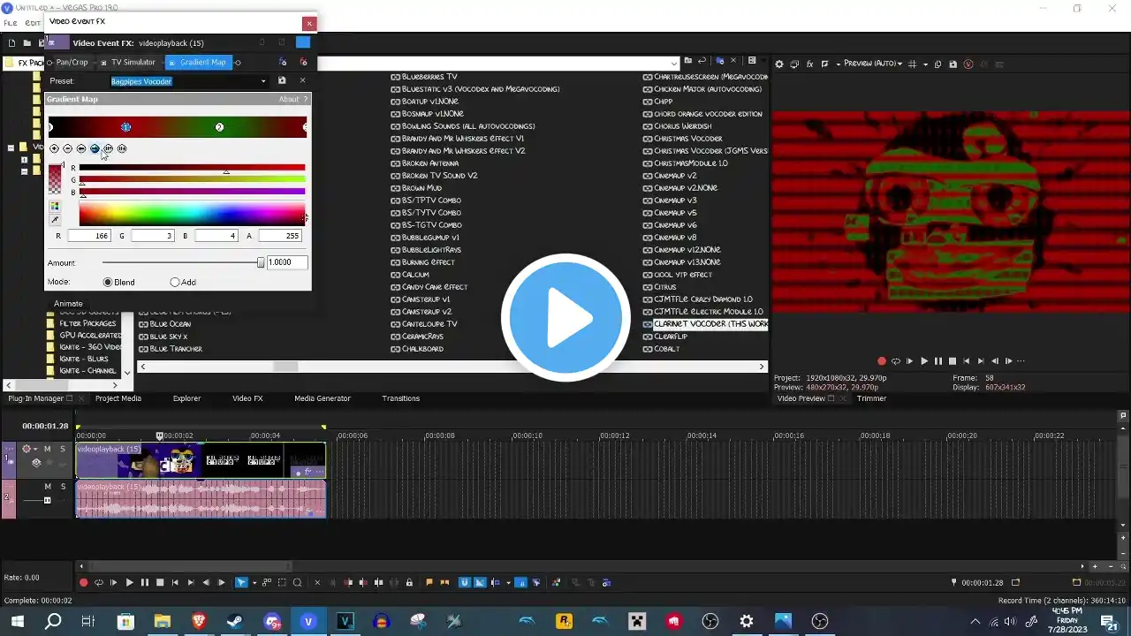This screenshot has height=636, width=1131.
Task: Click the eyedropper color picker tool
Action: tap(55, 219)
